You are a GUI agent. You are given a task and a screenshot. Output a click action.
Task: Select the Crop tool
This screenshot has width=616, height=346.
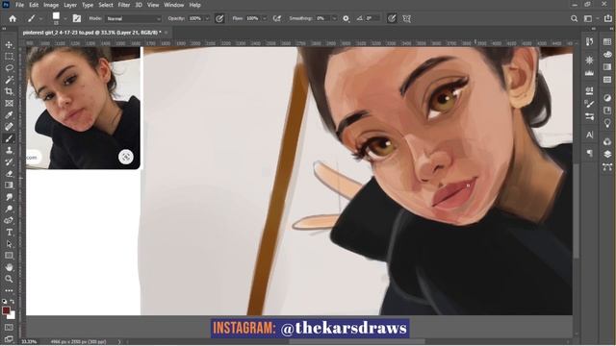9,91
